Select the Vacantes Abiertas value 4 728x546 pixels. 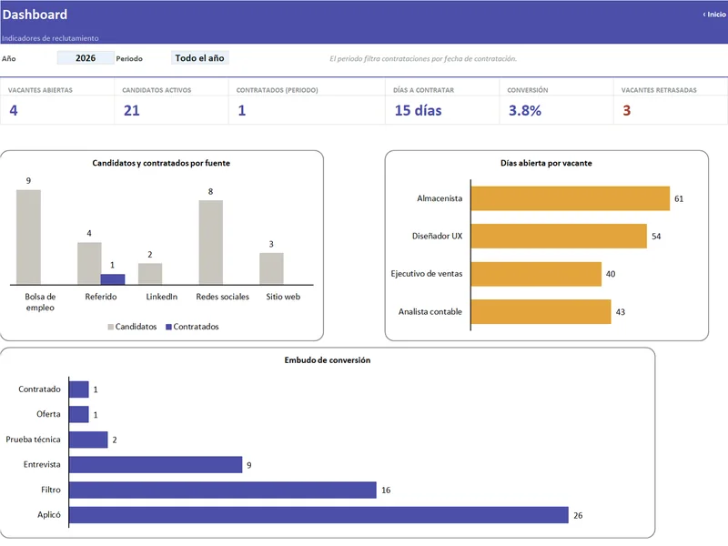[x=14, y=110]
